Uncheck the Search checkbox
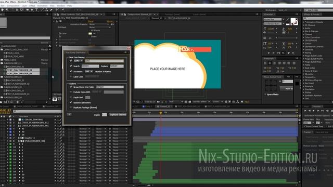This screenshot has width=333, height=187. 71,66
